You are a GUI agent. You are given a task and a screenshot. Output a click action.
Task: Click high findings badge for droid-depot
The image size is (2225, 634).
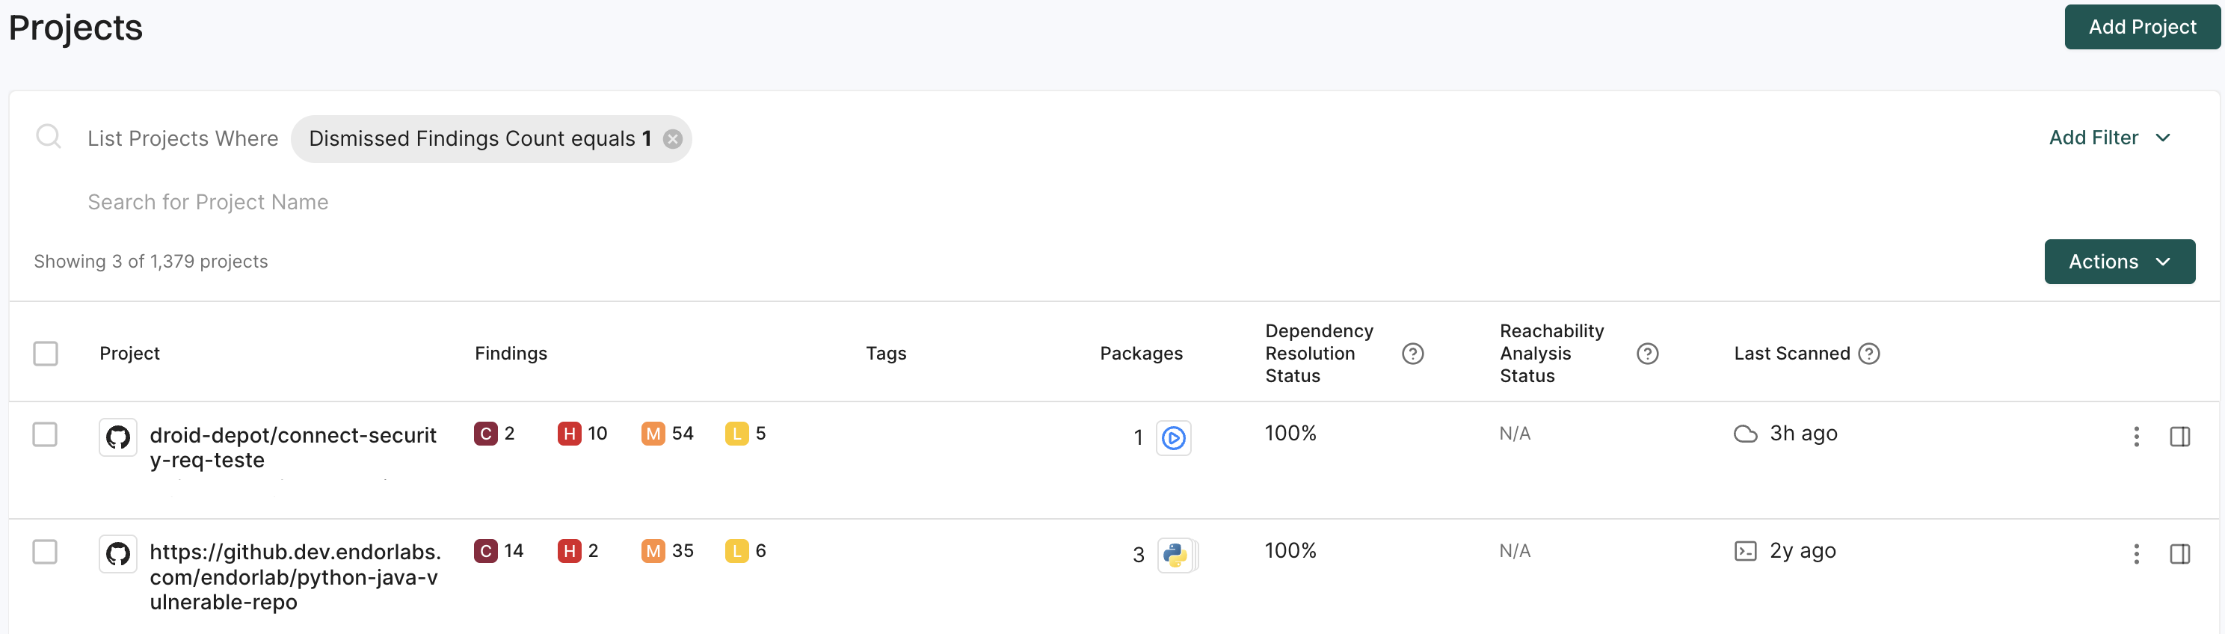coord(583,434)
